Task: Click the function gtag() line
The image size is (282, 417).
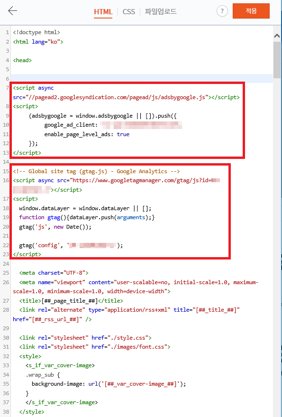Action: pyautogui.click(x=87, y=218)
